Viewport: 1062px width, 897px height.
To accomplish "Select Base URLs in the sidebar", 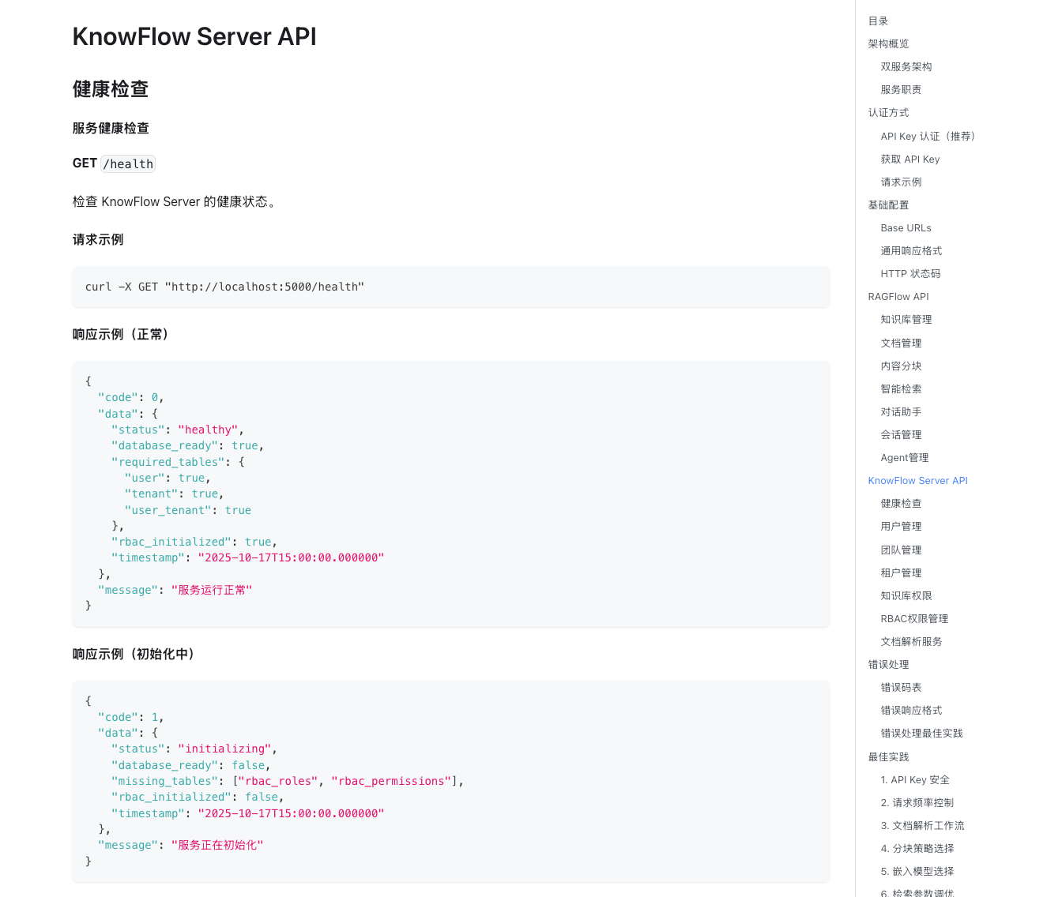I will [x=906, y=228].
